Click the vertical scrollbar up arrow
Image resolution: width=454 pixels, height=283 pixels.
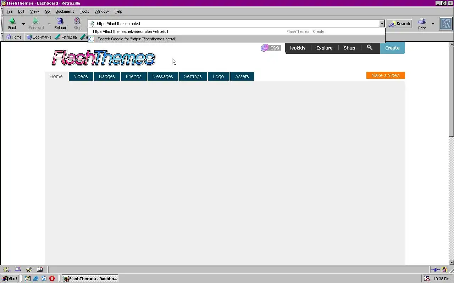click(x=452, y=44)
